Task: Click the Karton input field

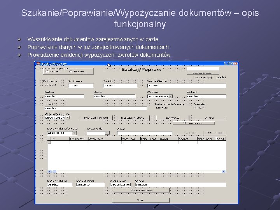Action: (x=64, y=96)
